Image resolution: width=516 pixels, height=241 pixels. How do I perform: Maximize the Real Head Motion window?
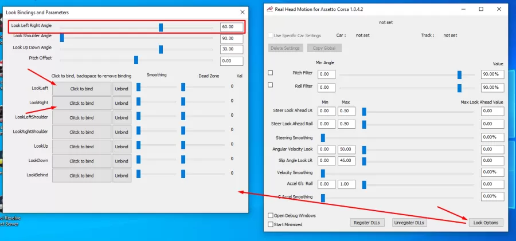481,9
